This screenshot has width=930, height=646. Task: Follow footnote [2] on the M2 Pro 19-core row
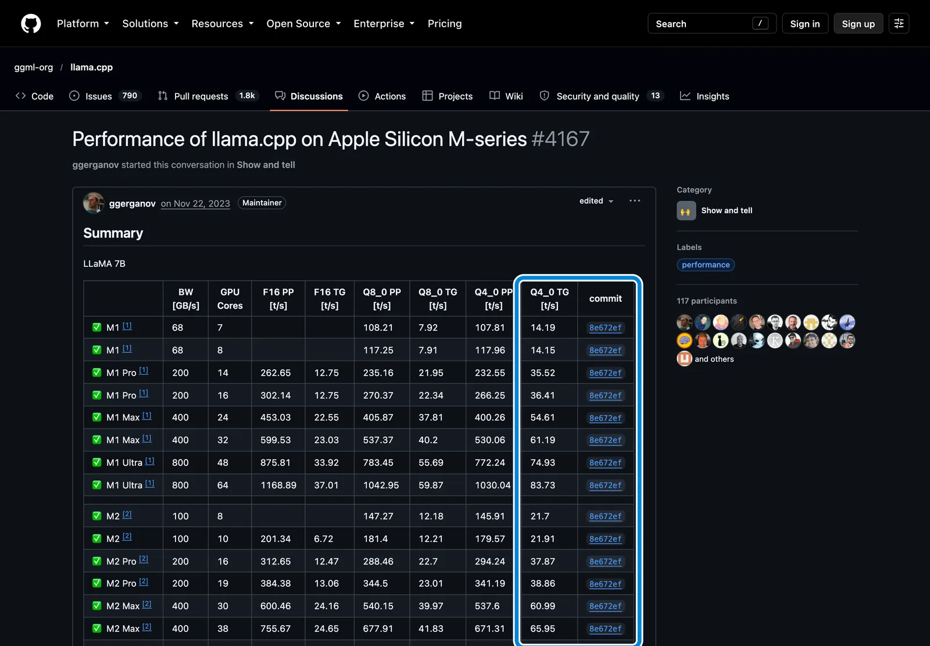[144, 581]
